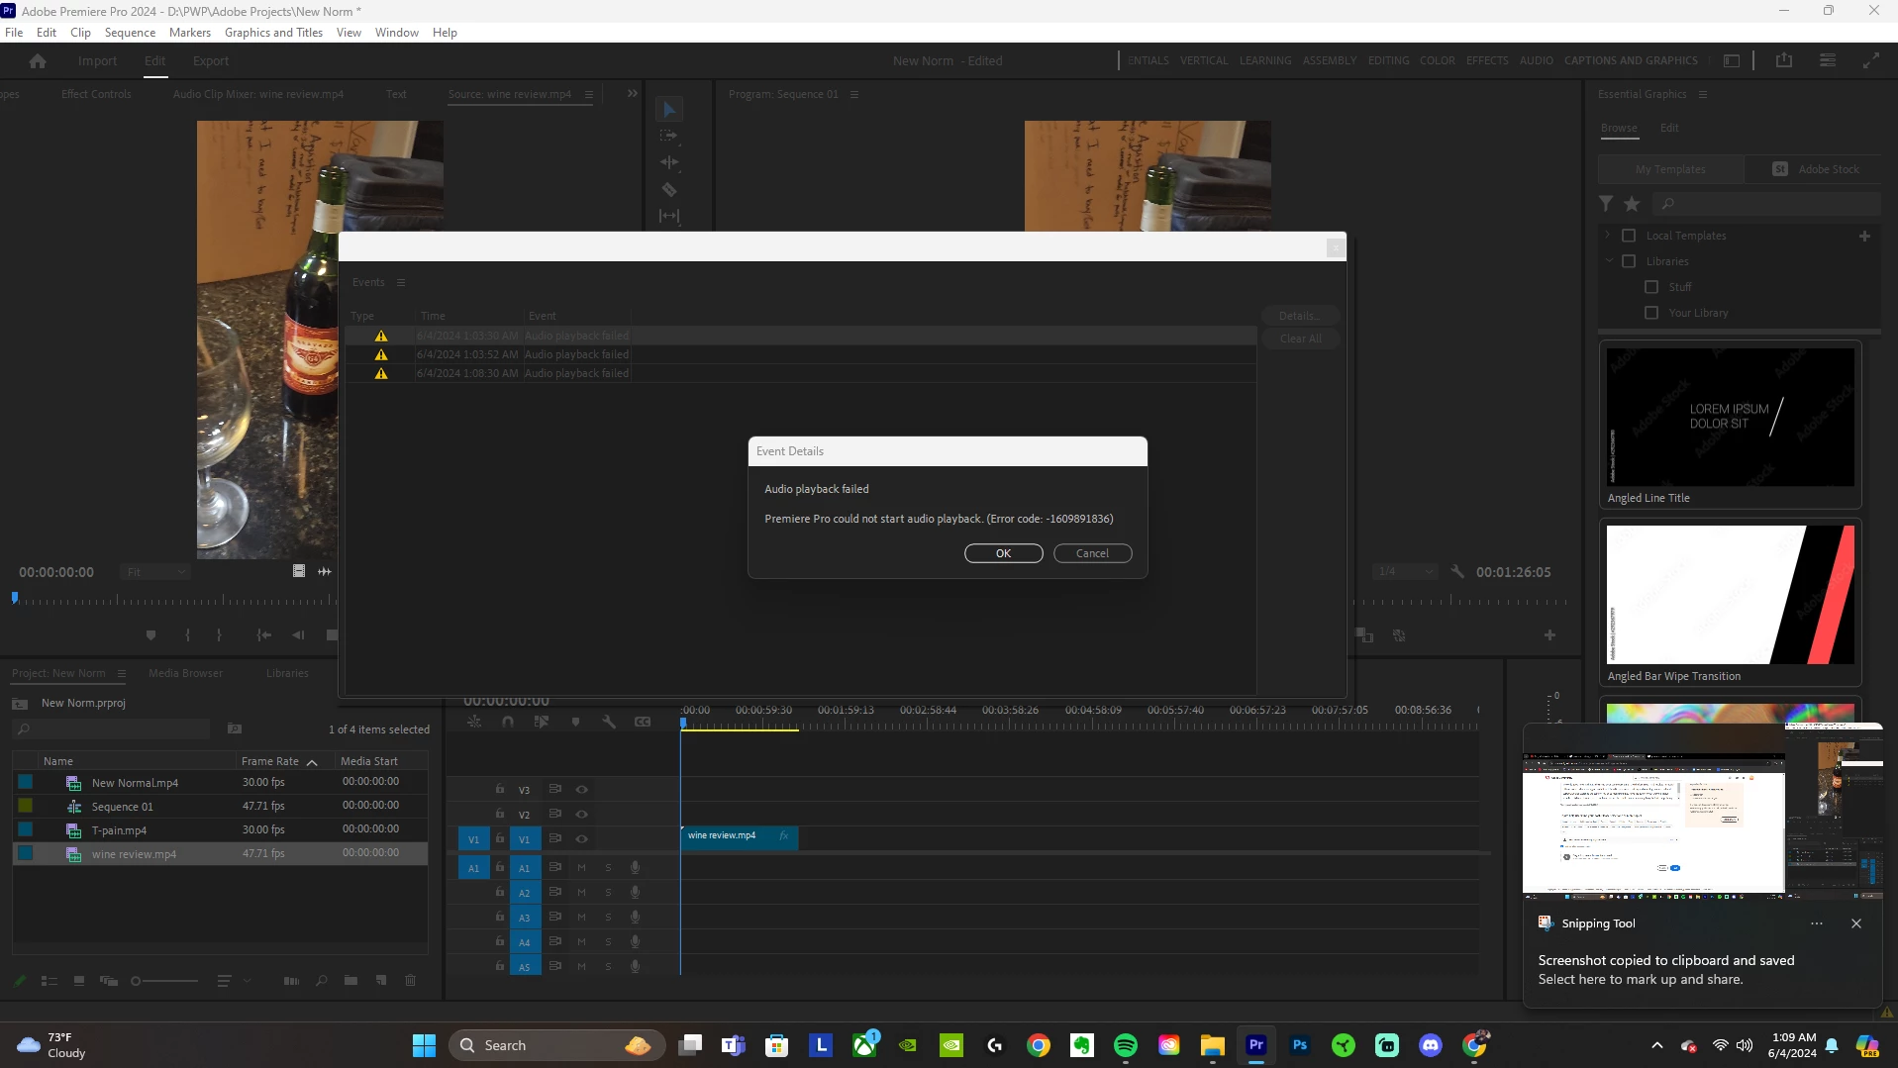Open Graphics and Titles menu

point(273,33)
